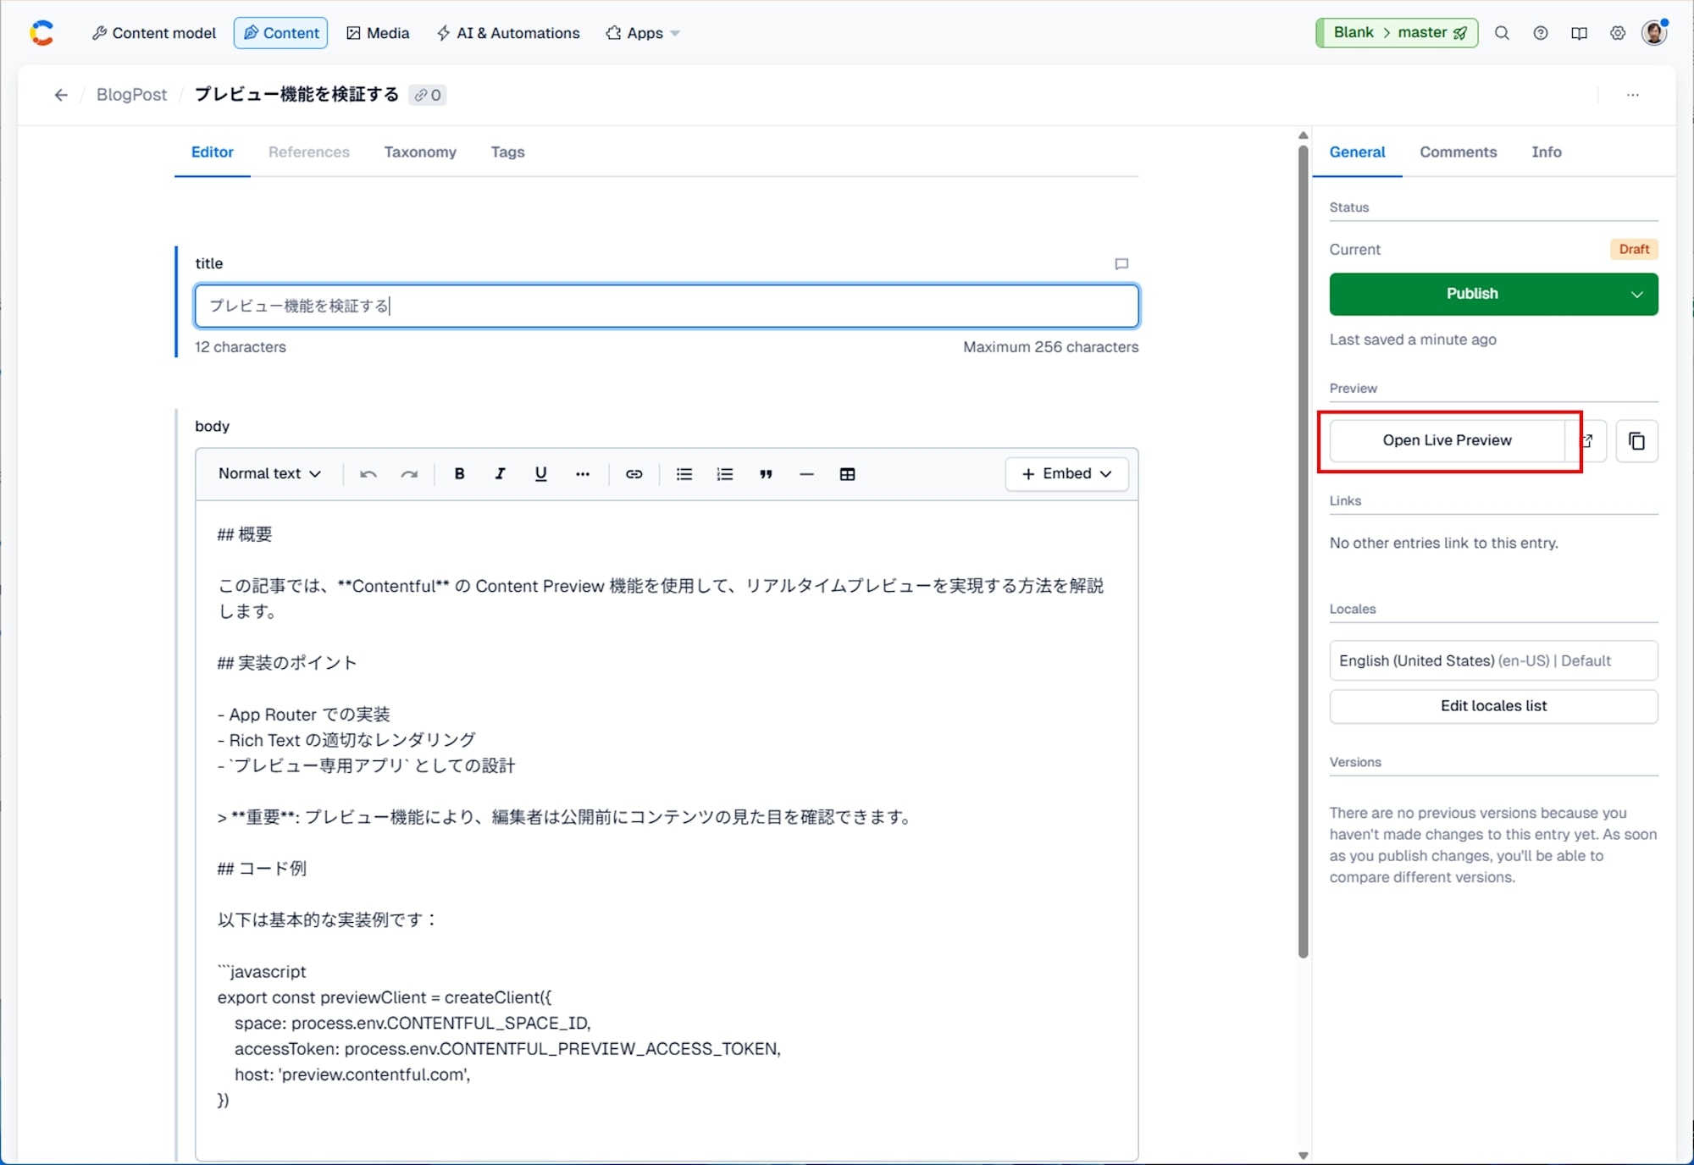Insert a hyperlink

634,474
